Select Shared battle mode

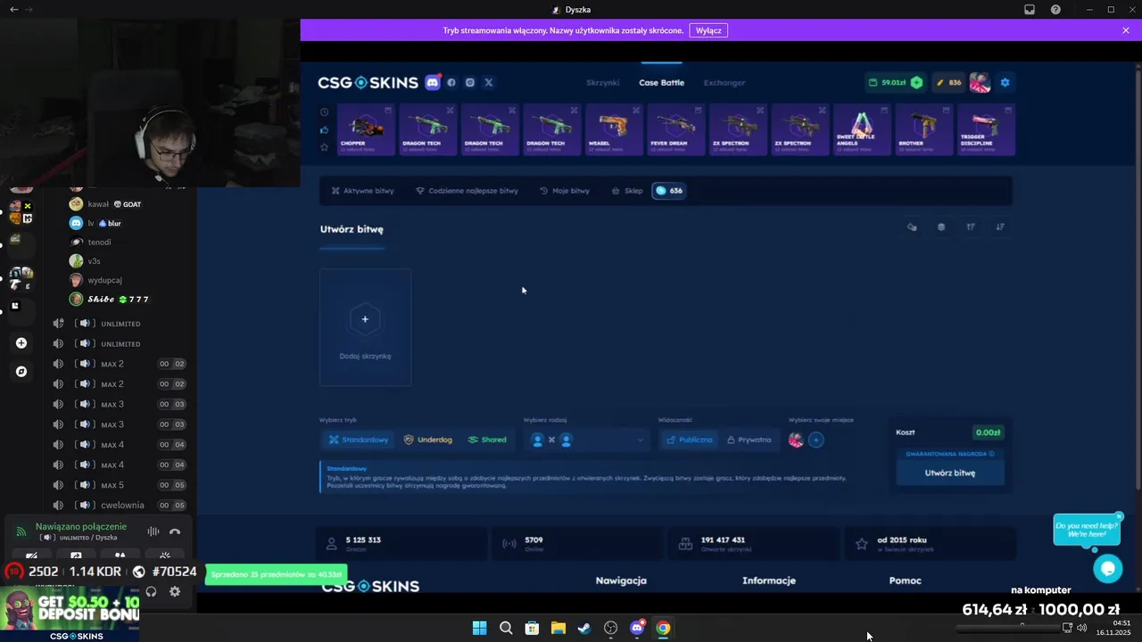pyautogui.click(x=487, y=440)
